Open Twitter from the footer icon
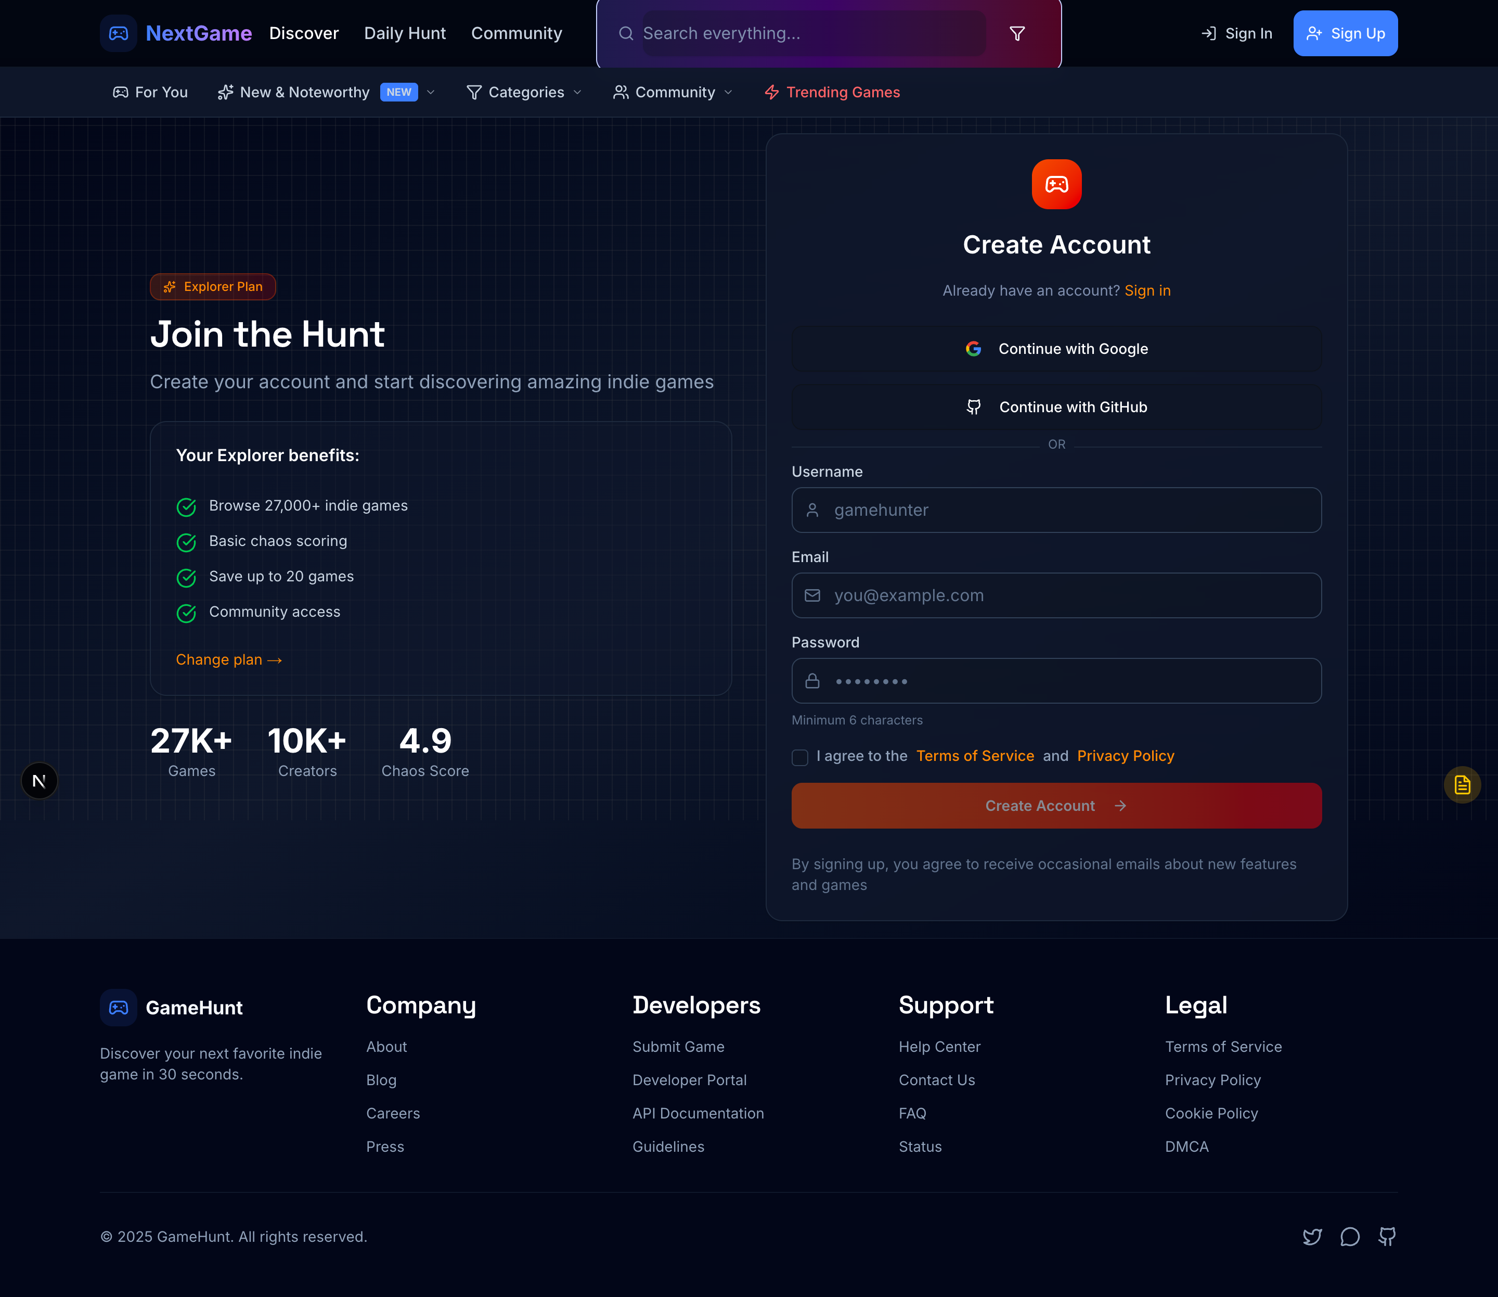Viewport: 1498px width, 1297px height. [x=1313, y=1237]
